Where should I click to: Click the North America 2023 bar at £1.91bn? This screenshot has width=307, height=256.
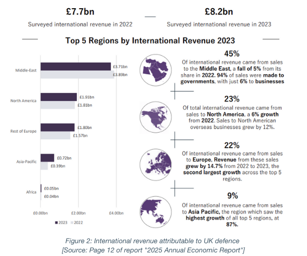tap(59, 97)
